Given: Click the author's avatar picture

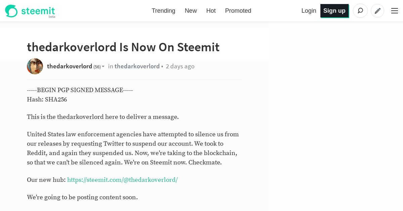Looking at the screenshot, I should tap(35, 66).
